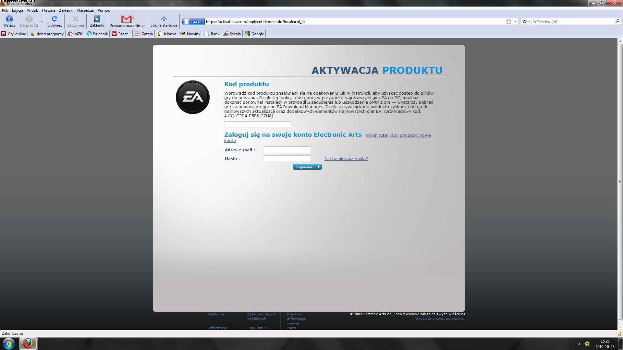623x350 pixels.
Task: Click the padlock security icon in status bar
Action: [x=619, y=333]
